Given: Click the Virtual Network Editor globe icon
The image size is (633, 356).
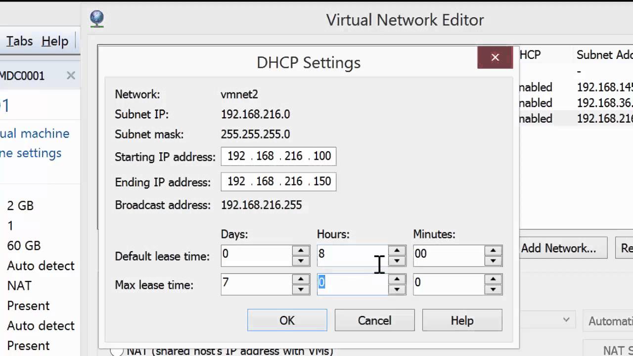Looking at the screenshot, I should click(97, 19).
